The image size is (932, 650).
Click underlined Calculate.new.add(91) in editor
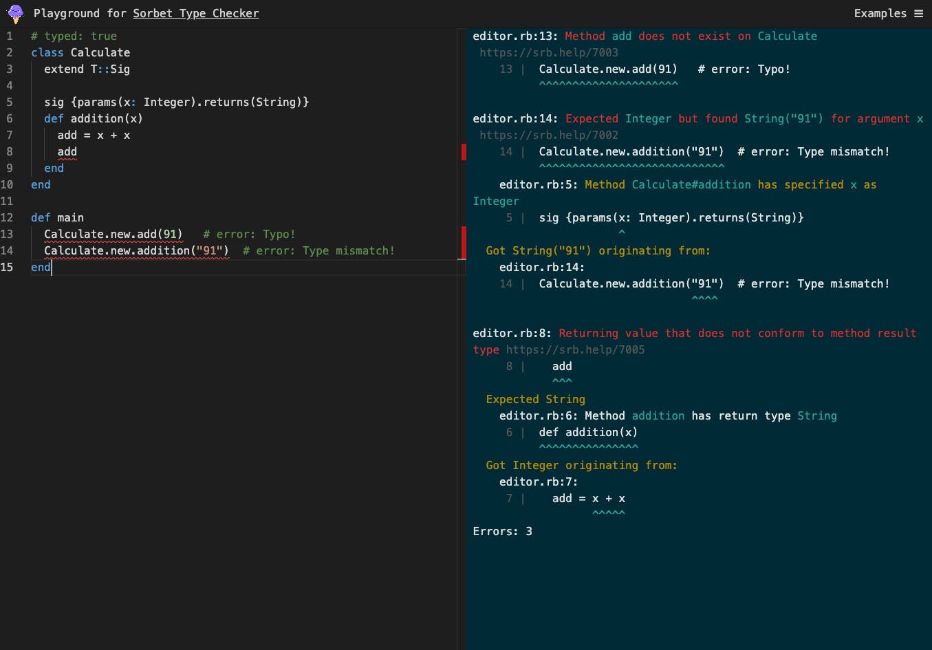113,234
